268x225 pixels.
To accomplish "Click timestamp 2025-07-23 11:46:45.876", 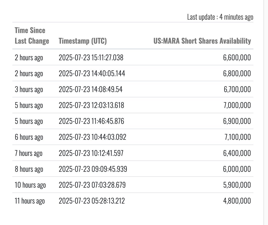I will [x=91, y=121].
